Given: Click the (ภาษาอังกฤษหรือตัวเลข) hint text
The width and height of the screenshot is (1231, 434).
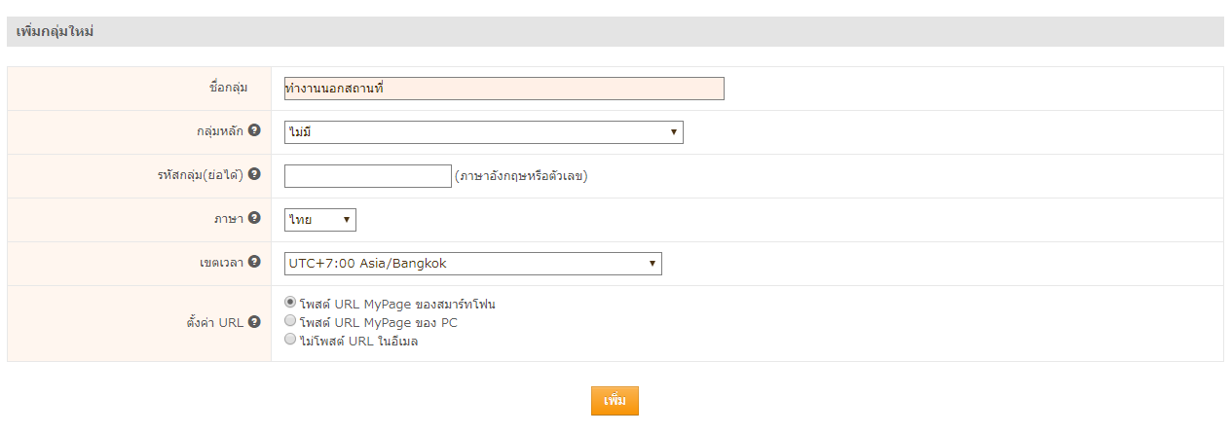Looking at the screenshot, I should (x=521, y=176).
